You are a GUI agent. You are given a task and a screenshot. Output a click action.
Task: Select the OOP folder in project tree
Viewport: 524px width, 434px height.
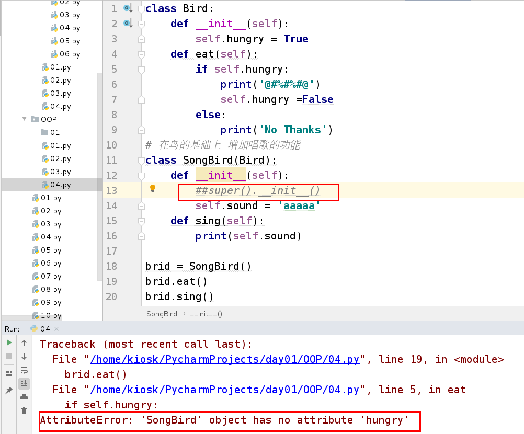[49, 119]
